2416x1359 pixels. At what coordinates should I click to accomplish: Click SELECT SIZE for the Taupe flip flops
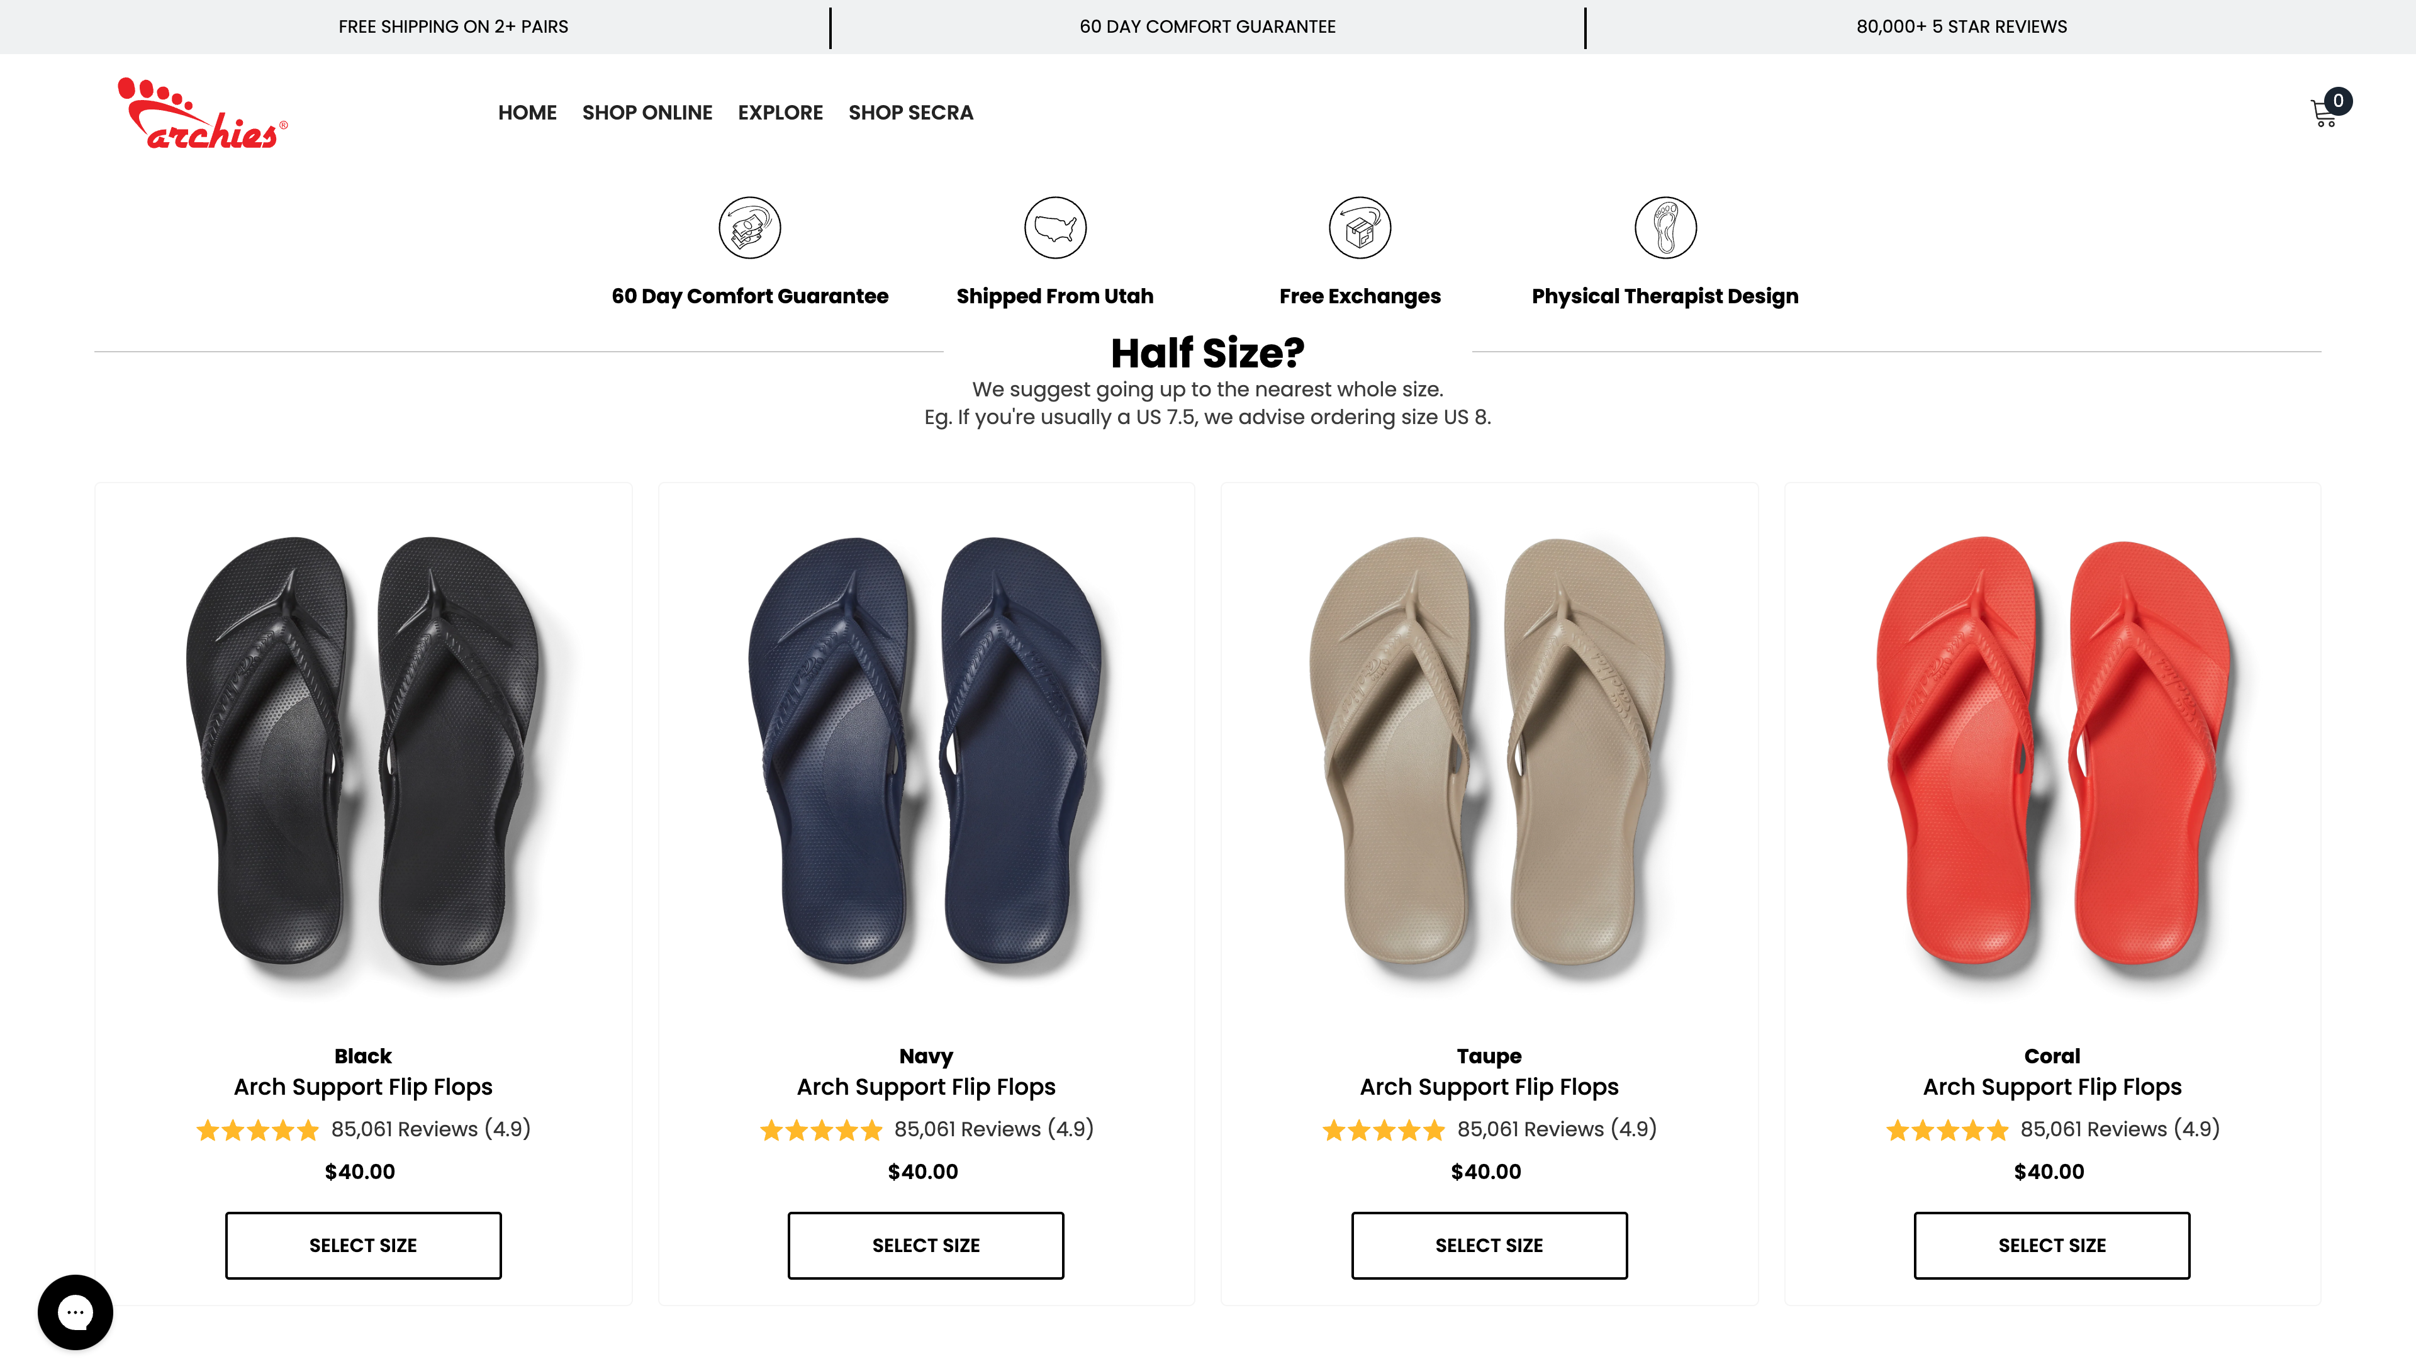coord(1489,1246)
